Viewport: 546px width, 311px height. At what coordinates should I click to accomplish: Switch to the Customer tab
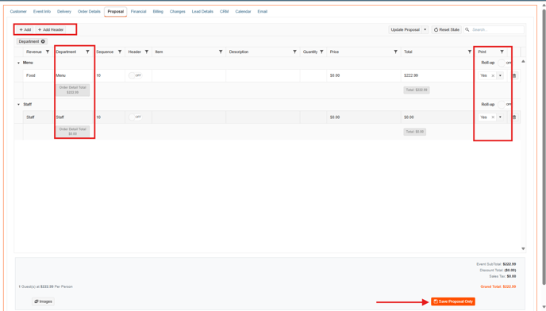[x=18, y=11]
